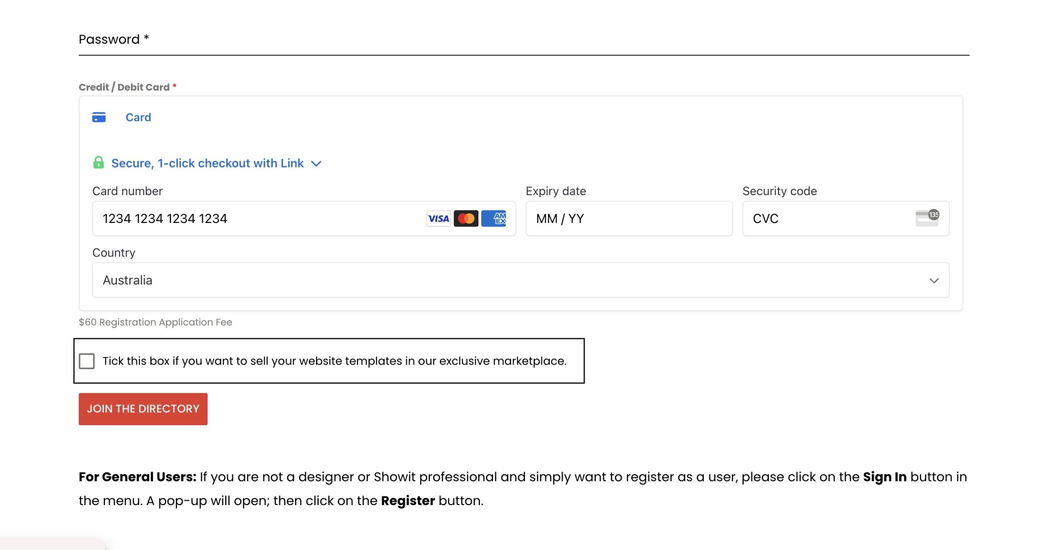Viewport: 1046px width, 550px height.
Task: Click the Visa logo icon
Action: 438,218
